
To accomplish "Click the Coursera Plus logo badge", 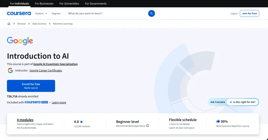I will pyautogui.click(x=36, y=102).
